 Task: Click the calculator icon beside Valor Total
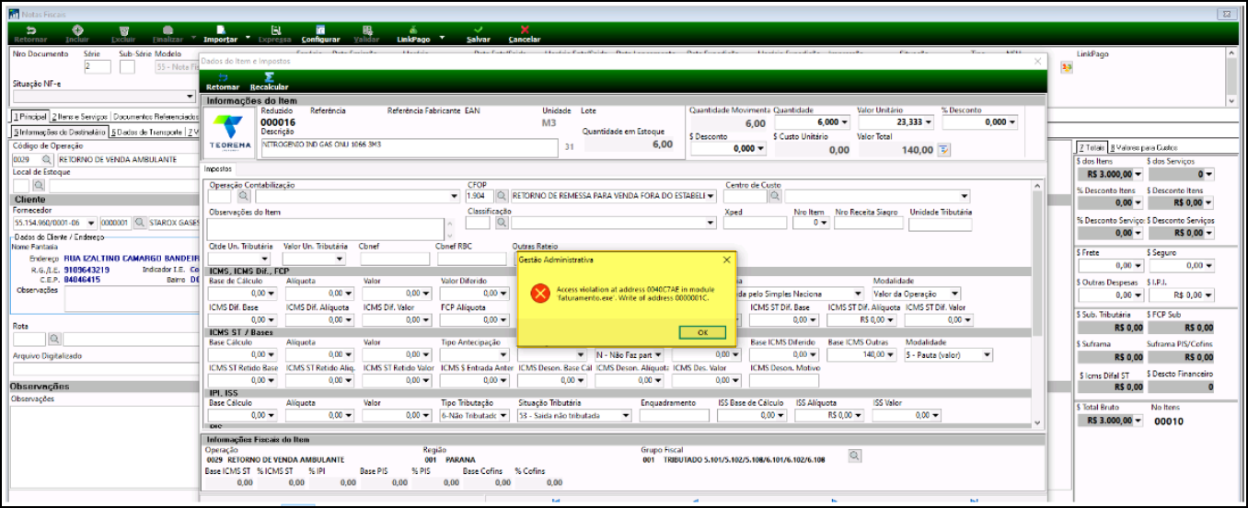pyautogui.click(x=943, y=150)
